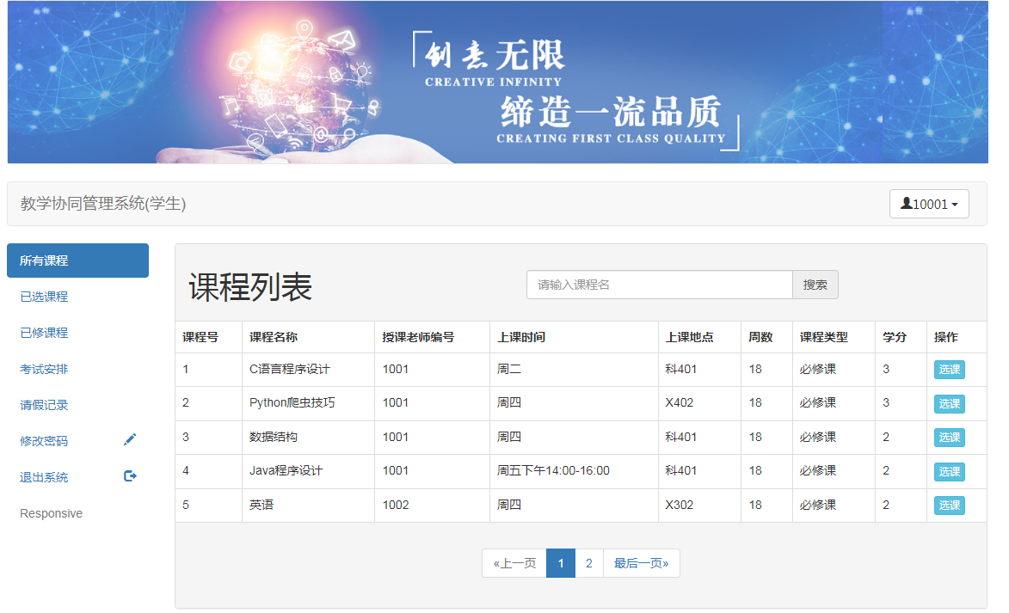This screenshot has width=1009, height=613.
Task: Click the 课程类型 column header
Action: tap(824, 337)
